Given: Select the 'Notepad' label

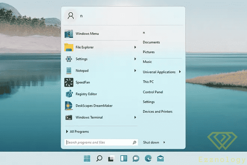Looking at the screenshot, I should click(82, 70).
